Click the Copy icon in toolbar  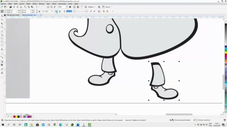click(29, 7)
